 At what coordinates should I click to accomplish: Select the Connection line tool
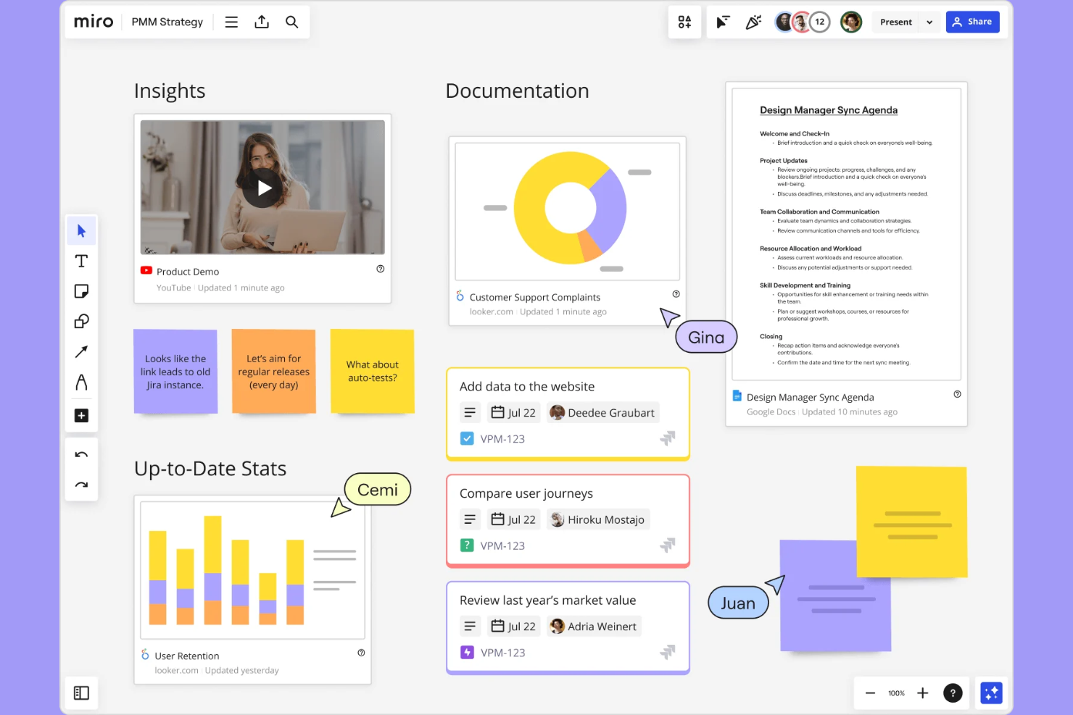pos(81,351)
